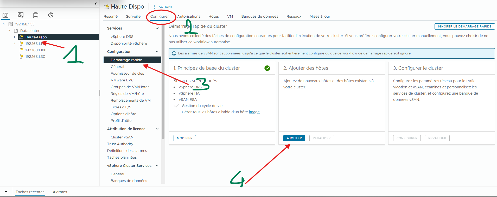Click REVALIDER on the Configurer le cluster card
The width and height of the screenshot is (497, 197).
coord(437,138)
